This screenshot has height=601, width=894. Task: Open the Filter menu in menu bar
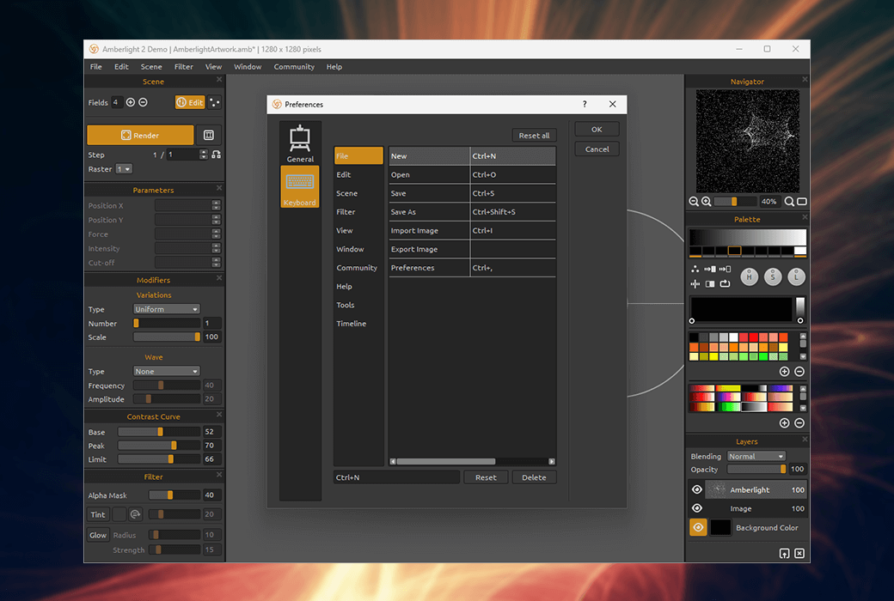(184, 67)
